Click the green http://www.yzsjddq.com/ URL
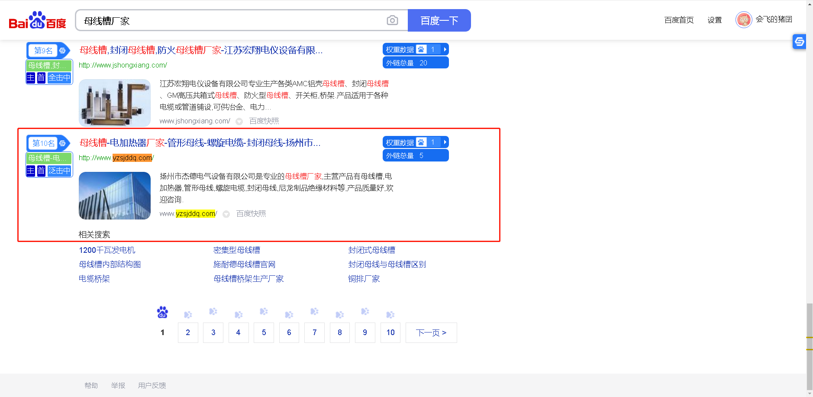 pos(116,158)
